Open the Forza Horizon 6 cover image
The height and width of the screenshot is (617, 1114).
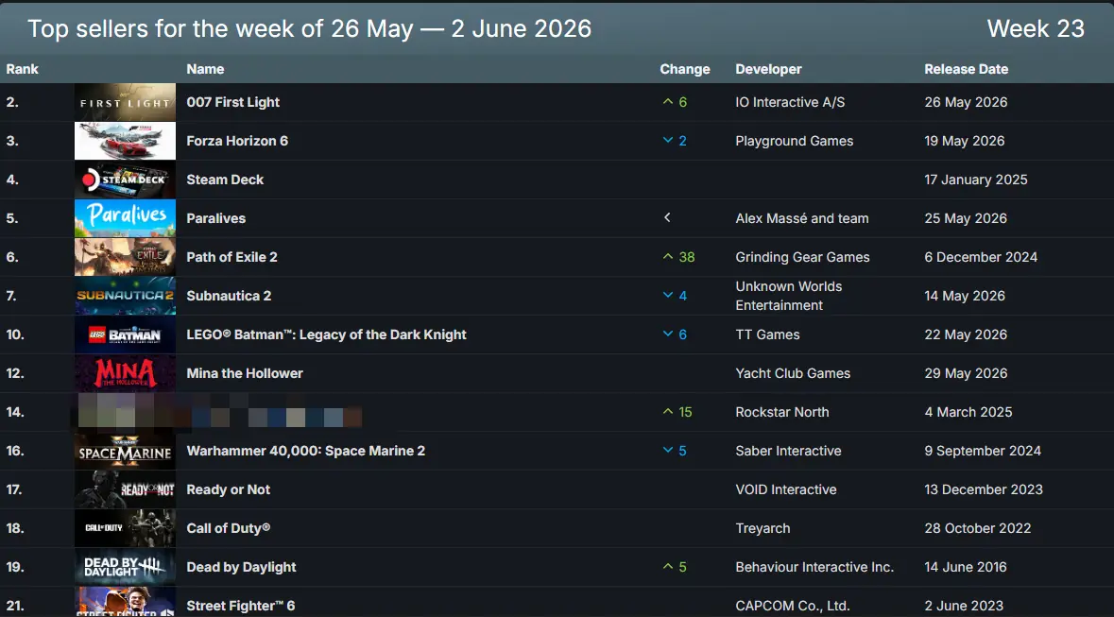pos(125,141)
